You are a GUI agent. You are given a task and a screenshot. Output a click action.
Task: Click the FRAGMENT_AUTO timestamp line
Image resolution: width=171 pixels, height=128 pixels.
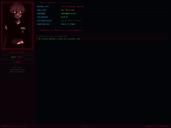[x=53, y=36]
